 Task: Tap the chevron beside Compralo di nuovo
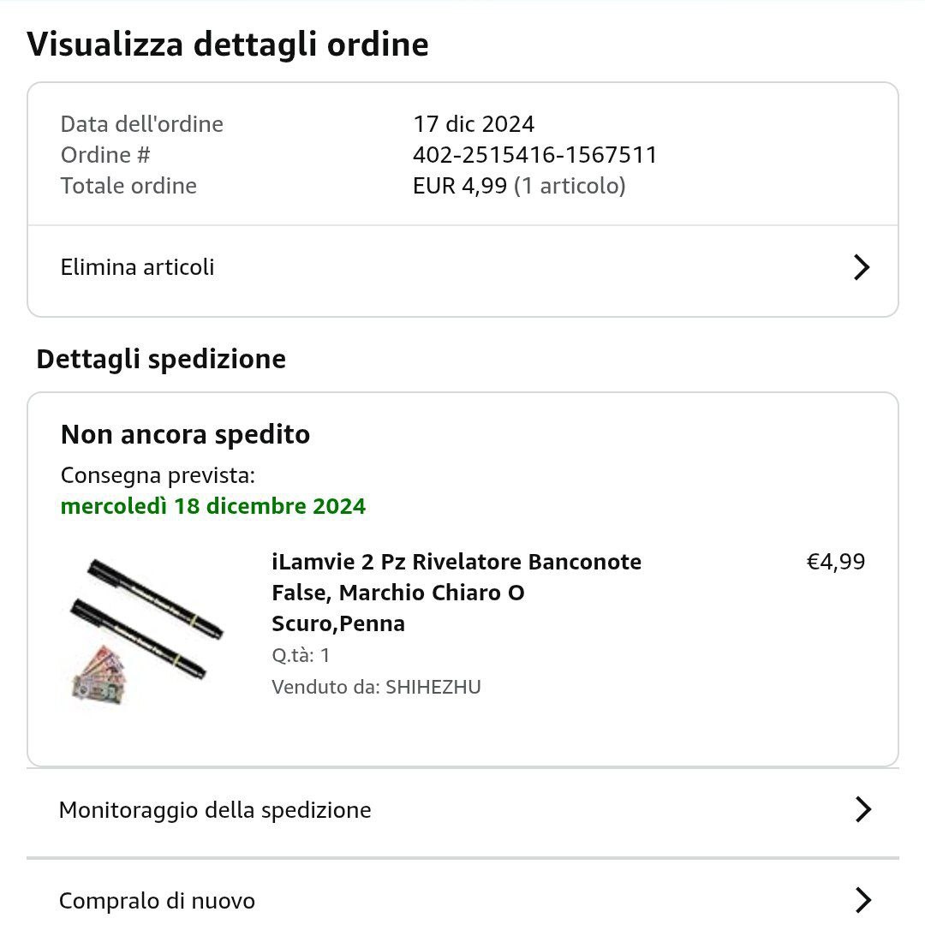pyautogui.click(x=863, y=900)
